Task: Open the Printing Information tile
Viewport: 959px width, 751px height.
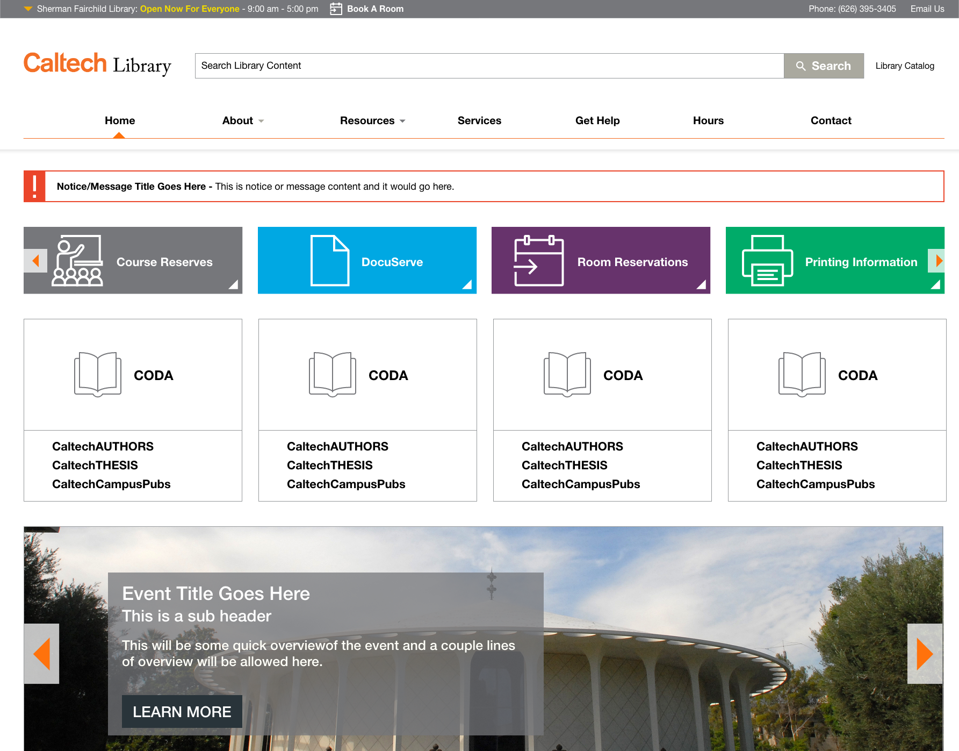Action: 835,260
